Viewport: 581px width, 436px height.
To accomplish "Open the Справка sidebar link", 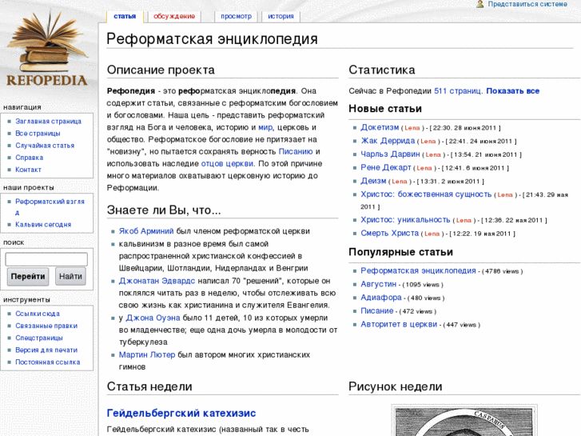I will coord(30,158).
